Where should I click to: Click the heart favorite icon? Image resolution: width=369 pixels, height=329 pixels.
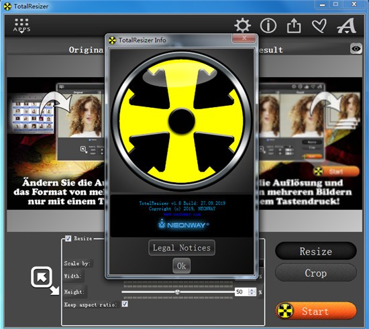point(319,25)
